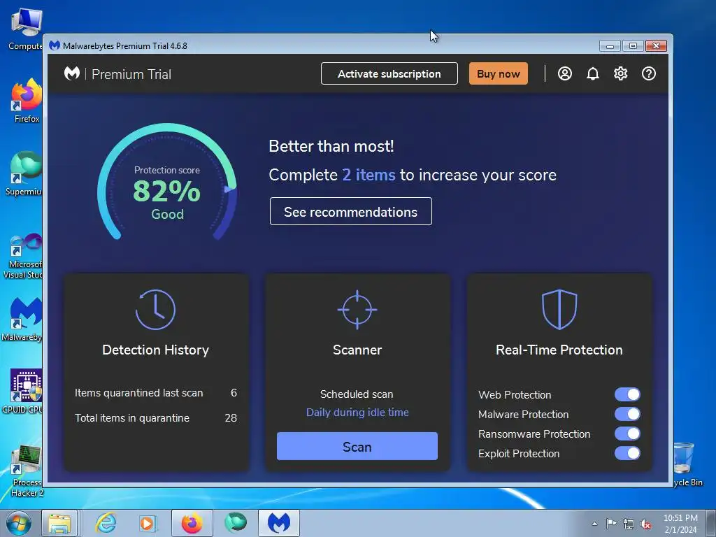This screenshot has width=716, height=537.
Task: Click the muted volume tray icon
Action: tap(645, 524)
